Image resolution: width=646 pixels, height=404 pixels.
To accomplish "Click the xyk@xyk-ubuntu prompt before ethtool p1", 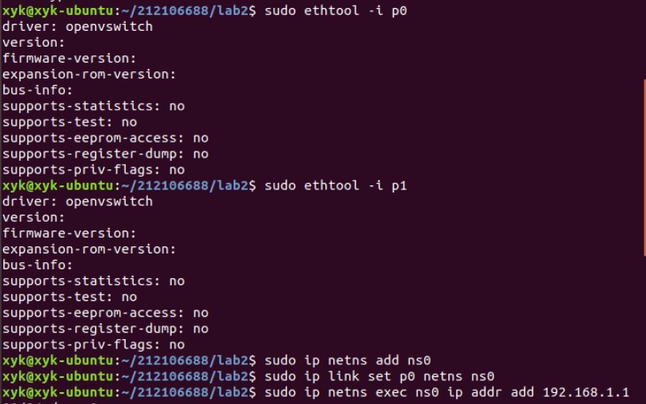I will 58,185.
